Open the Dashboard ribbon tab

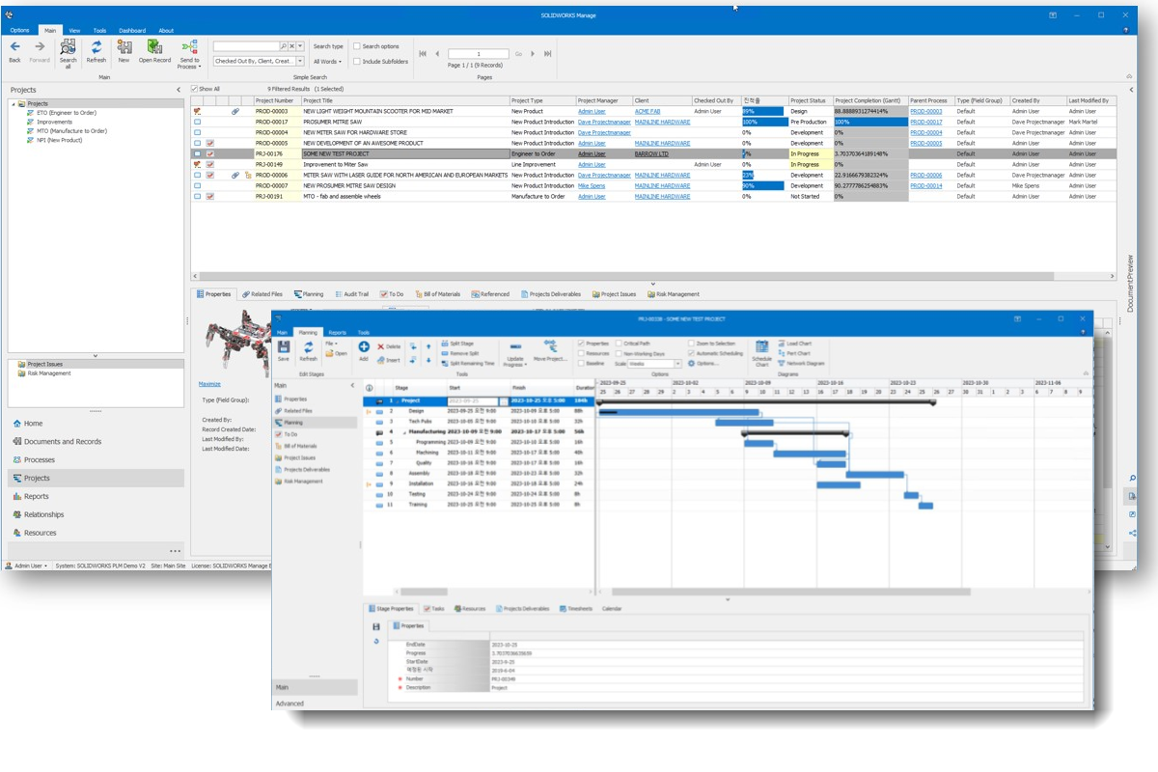[132, 31]
